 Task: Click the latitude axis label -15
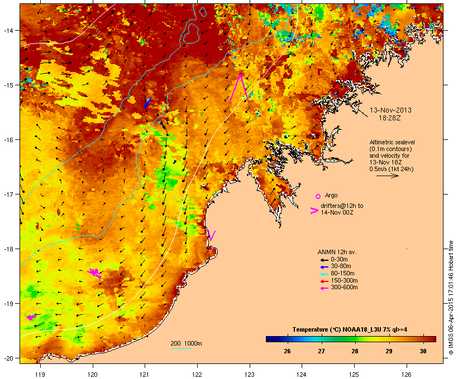(8, 85)
